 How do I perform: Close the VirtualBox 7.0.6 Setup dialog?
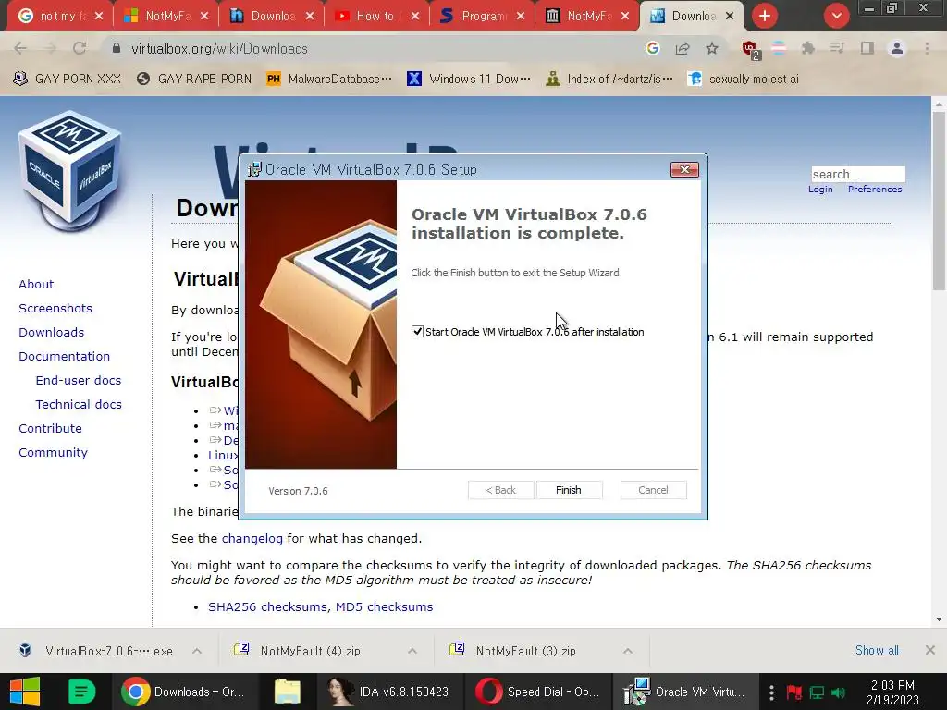tap(684, 170)
